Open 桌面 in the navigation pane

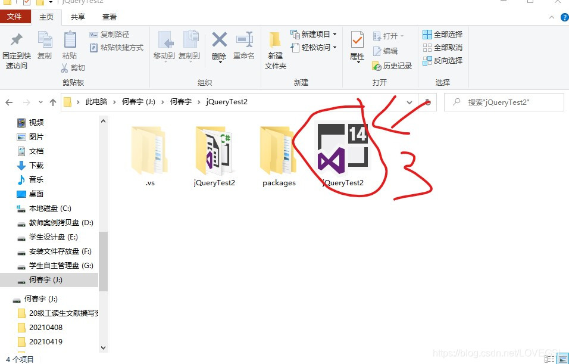[30, 194]
